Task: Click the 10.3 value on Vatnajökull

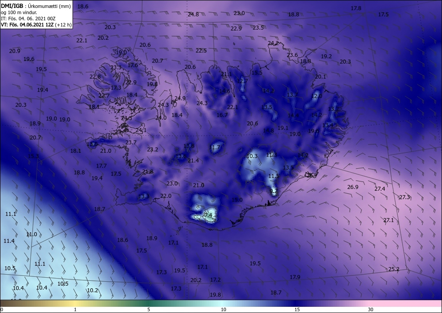Action: coord(252,156)
